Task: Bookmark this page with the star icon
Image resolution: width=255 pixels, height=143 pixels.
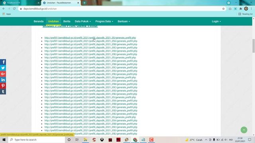Action: (x=224, y=9)
